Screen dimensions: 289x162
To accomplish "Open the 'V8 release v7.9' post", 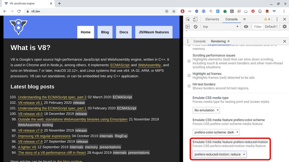I will coord(30,130).
